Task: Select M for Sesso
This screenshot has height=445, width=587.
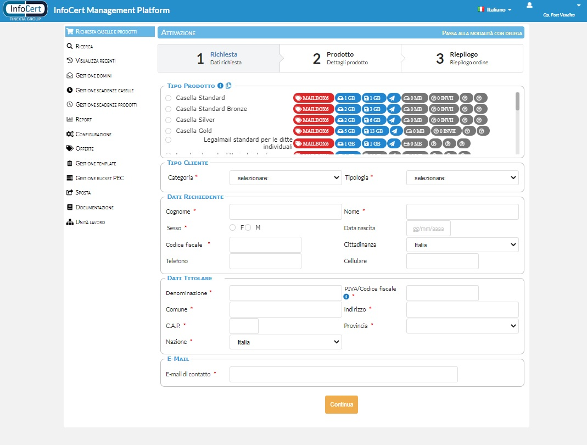Action: pos(248,227)
